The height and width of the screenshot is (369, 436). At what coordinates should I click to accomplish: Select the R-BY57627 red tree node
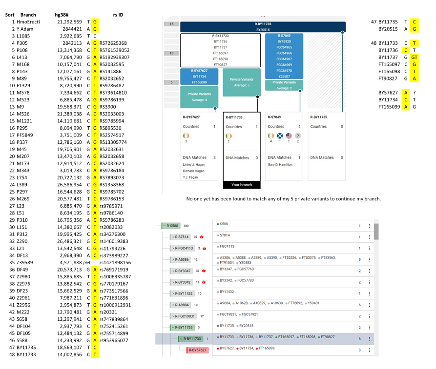point(197,350)
